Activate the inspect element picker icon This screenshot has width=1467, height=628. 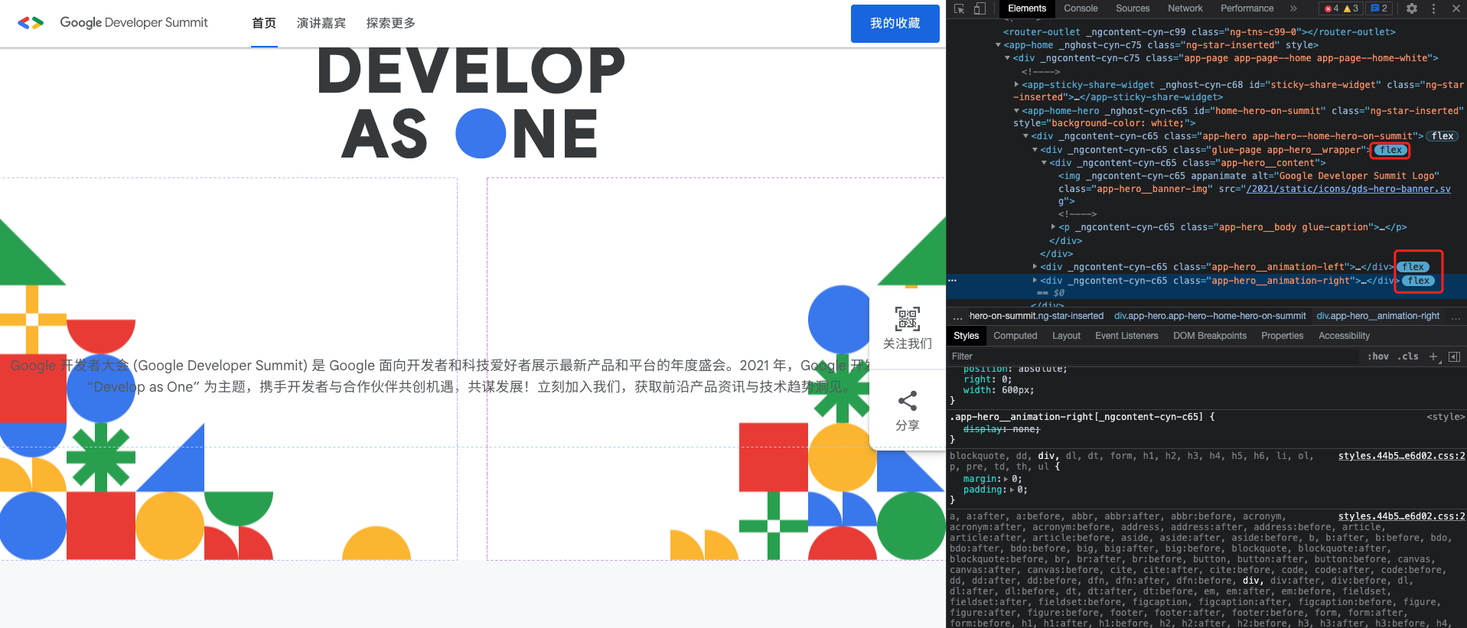(x=960, y=8)
